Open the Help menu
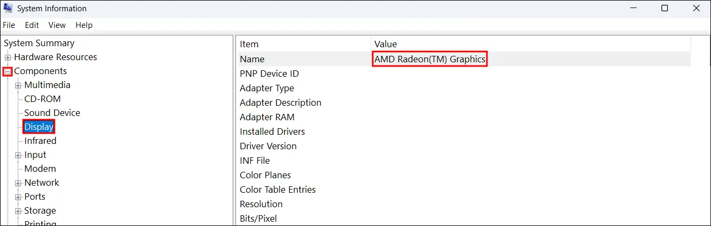The height and width of the screenshot is (226, 711). point(84,25)
